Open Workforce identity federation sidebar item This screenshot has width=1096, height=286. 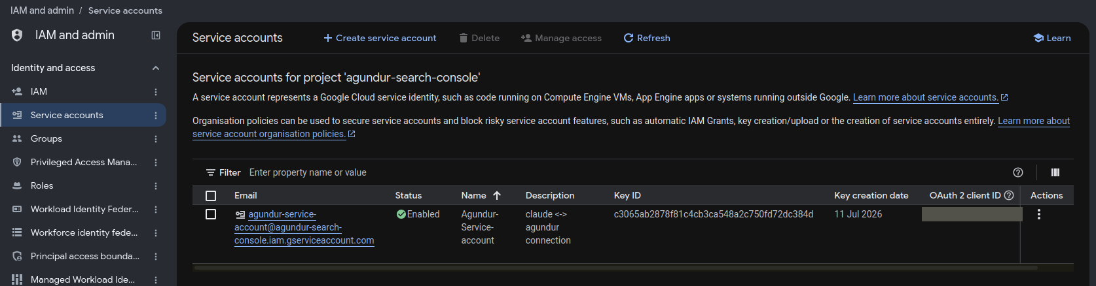[84, 232]
